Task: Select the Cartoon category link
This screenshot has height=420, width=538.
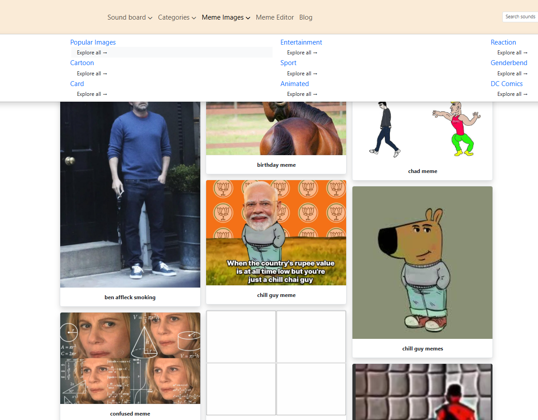Action: (82, 63)
